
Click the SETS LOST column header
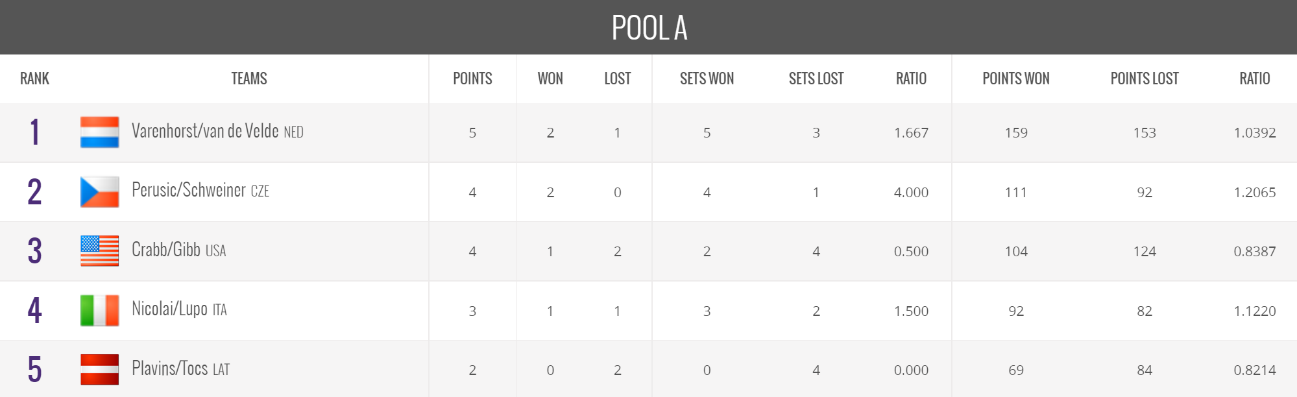tap(816, 78)
